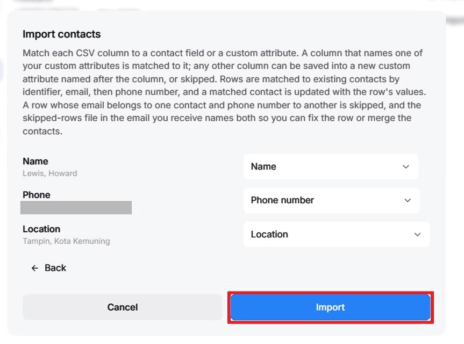Click the Import contacts dialog heading
The image size is (464, 344).
click(61, 34)
